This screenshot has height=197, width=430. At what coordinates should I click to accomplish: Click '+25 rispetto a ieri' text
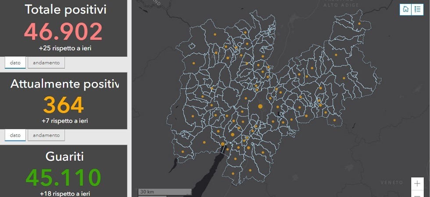(x=64, y=48)
